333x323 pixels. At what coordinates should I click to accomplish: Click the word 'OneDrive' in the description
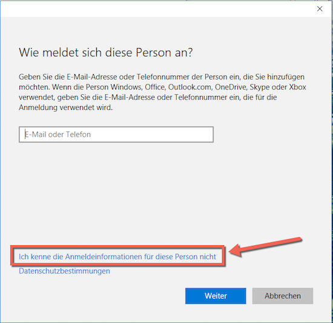[231, 87]
